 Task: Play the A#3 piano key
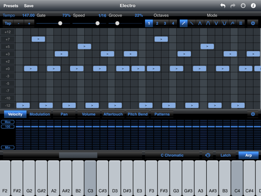(x=213, y=178)
